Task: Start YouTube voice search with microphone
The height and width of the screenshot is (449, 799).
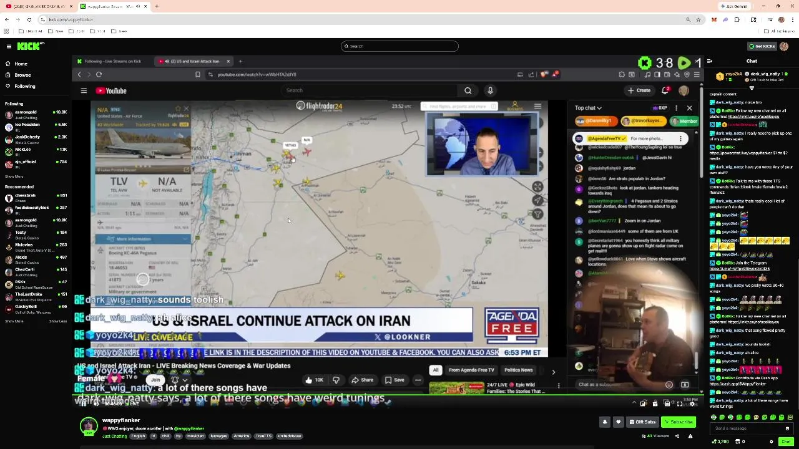Action: point(491,90)
